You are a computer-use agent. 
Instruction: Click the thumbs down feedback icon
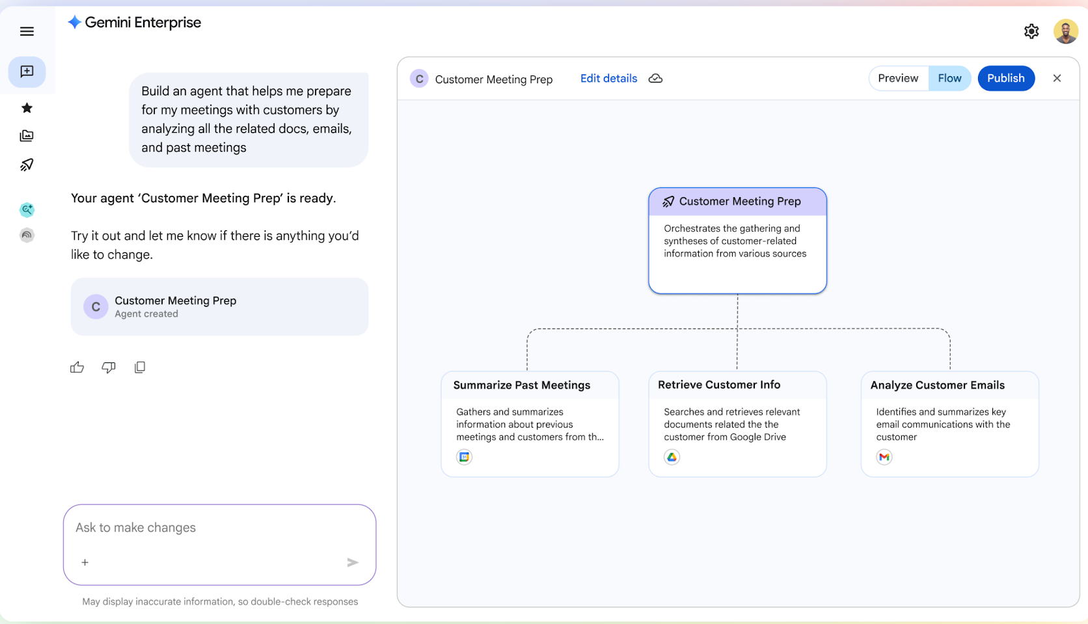click(109, 368)
